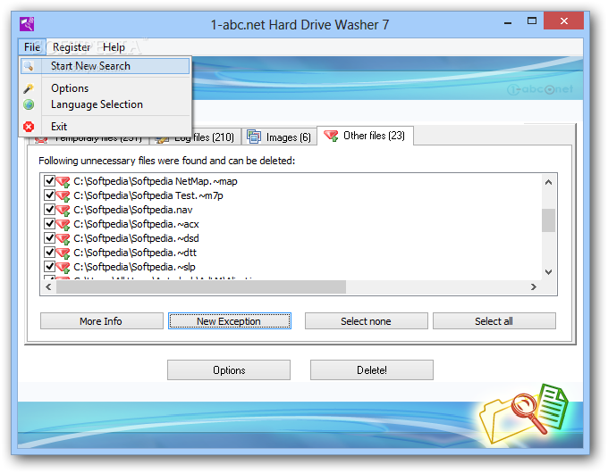Screen dimensions: 608x473
Task: Click the More Info button
Action: point(102,321)
